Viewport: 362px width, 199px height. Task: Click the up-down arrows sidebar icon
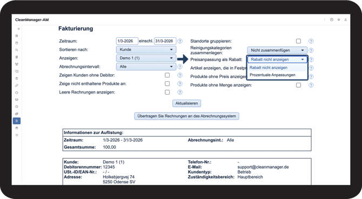(17, 50)
